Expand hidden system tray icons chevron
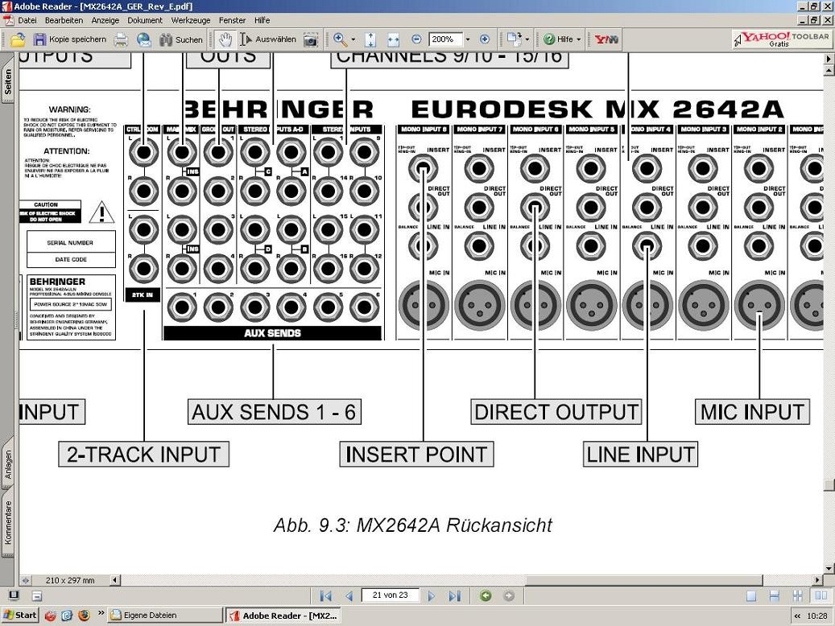Viewport: 835px width, 626px height. [x=797, y=616]
